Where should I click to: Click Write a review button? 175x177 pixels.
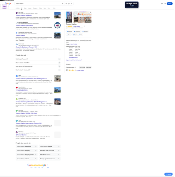click(82, 68)
